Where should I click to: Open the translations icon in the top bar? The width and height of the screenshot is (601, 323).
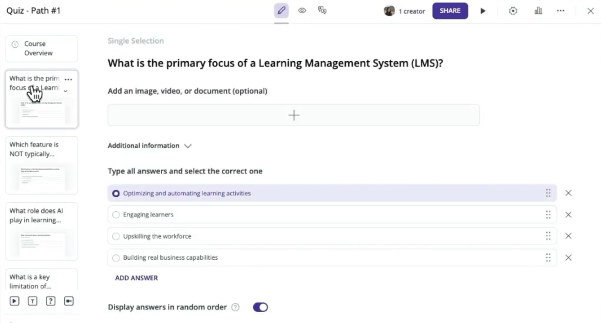point(322,11)
